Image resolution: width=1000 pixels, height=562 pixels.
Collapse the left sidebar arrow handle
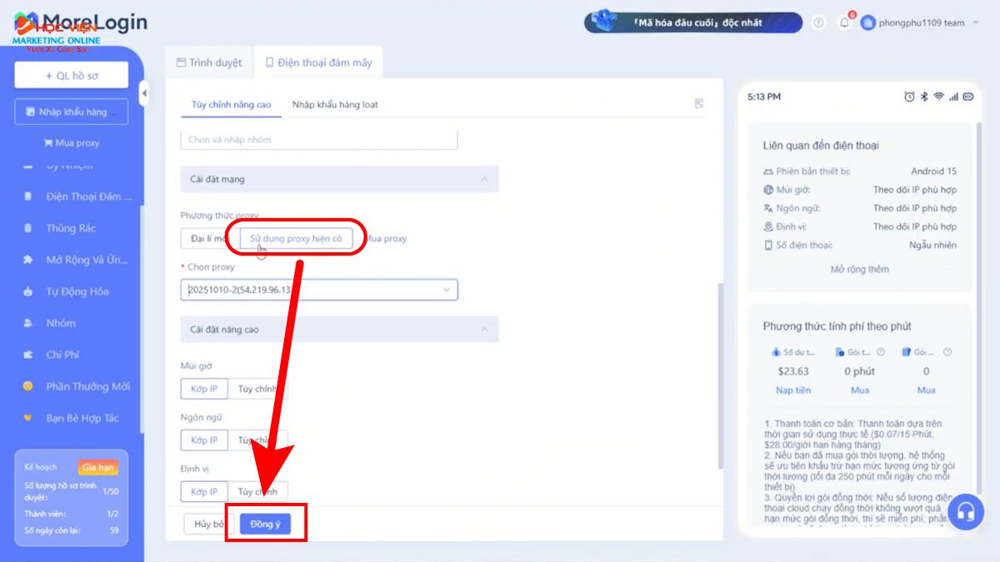click(143, 93)
